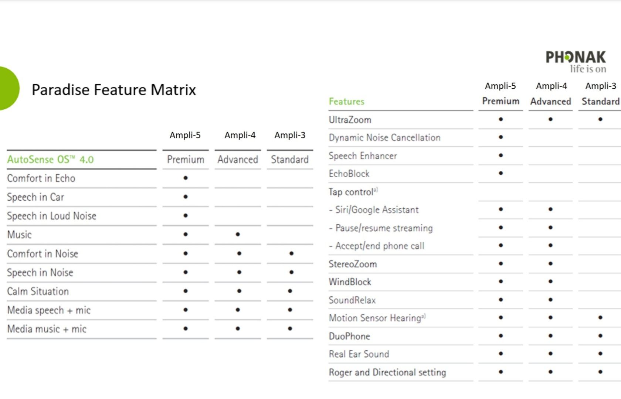Screen dimensions: 621x399
Task: Click the Real Ear Sound label
Action: click(x=359, y=354)
